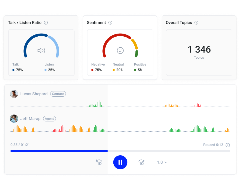Select the Overall Topics panel header

click(179, 23)
